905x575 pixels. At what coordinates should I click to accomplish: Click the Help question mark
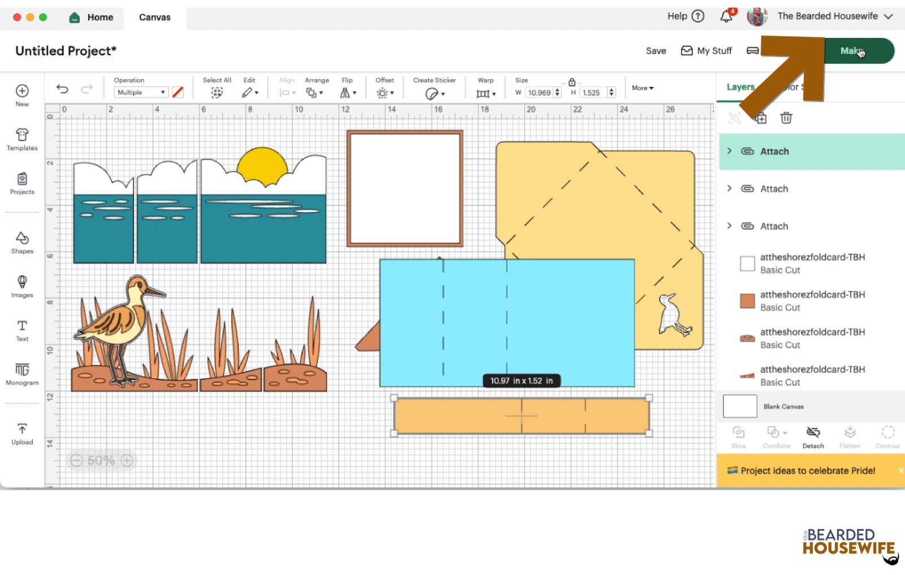pos(699,16)
